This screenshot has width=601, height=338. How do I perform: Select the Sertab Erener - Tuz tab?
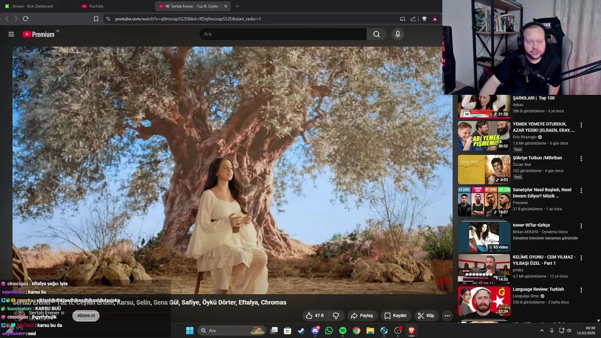coord(193,6)
